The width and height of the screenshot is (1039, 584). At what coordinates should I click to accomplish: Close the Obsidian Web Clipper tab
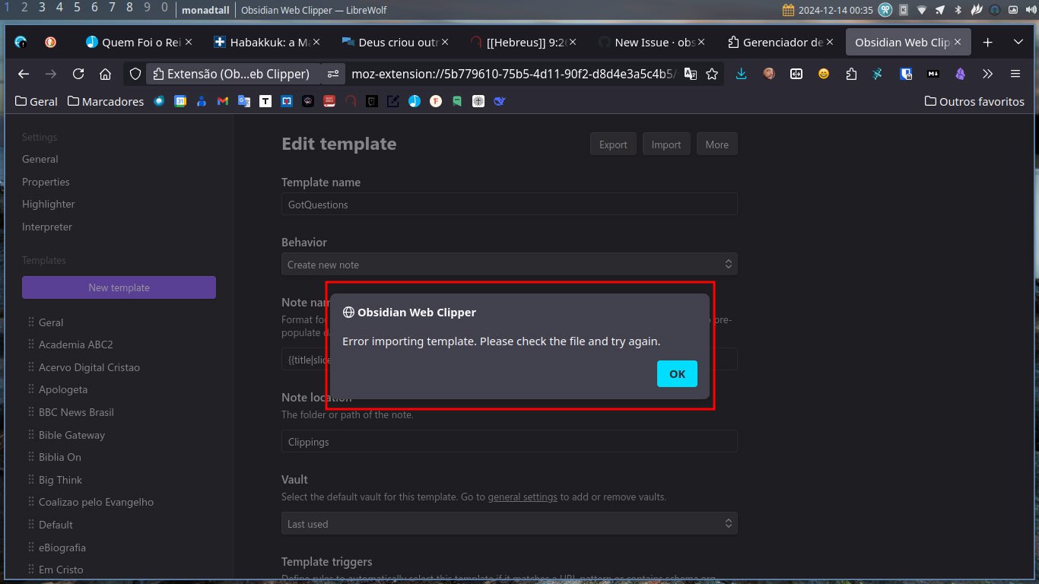click(x=959, y=43)
